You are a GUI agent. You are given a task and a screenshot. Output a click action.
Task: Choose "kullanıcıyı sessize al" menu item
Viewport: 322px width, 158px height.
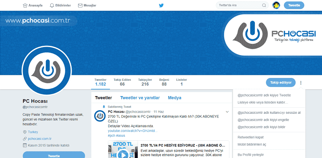coord(269,113)
